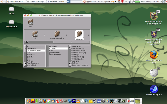Open the Places menu

[100, 2]
